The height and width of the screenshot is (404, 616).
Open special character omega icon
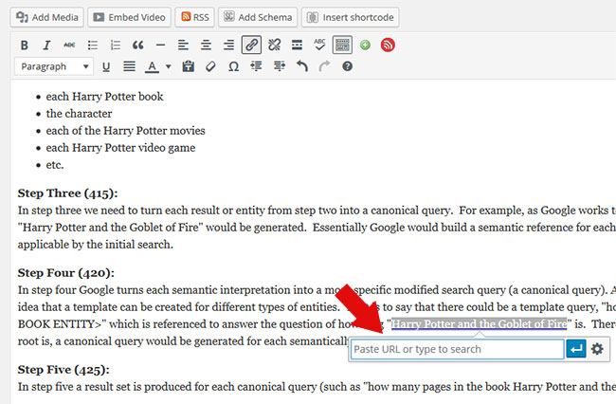[234, 66]
